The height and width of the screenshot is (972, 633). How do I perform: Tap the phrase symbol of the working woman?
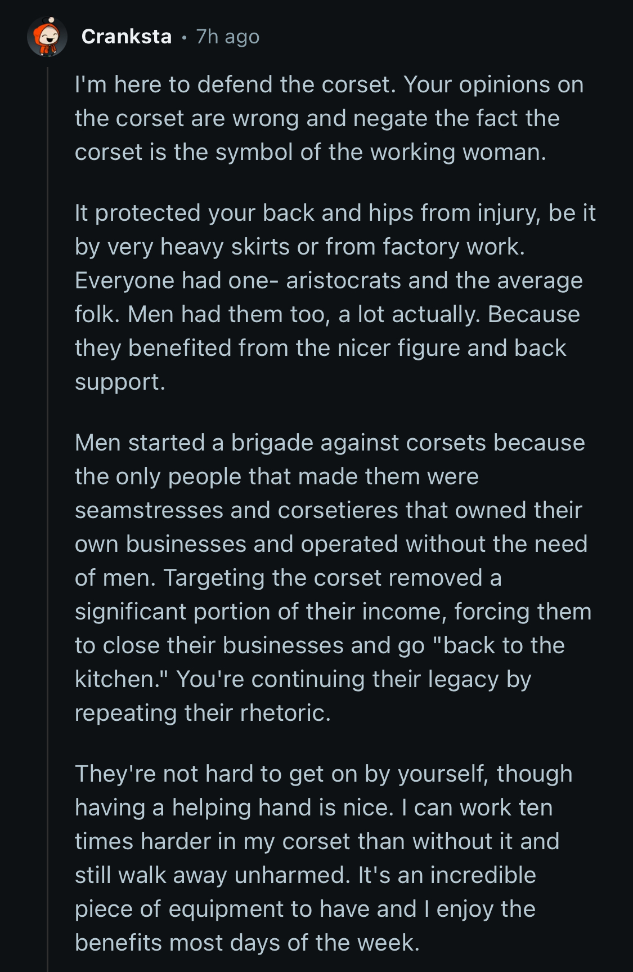point(381,153)
